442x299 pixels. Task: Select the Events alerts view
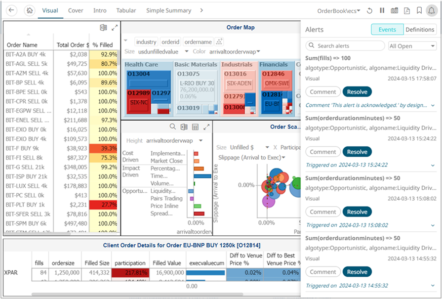[387, 29]
